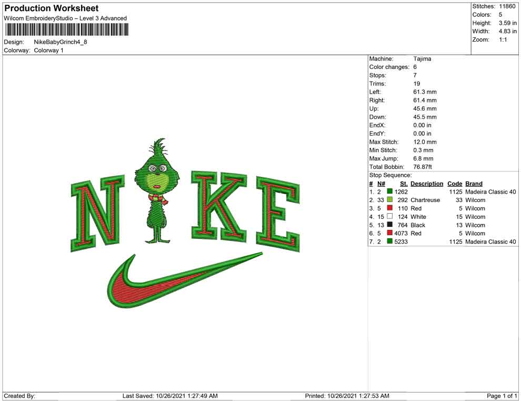Click the Right value '61.4 mm'
Viewport: 521px width, 401px height.
425,101
